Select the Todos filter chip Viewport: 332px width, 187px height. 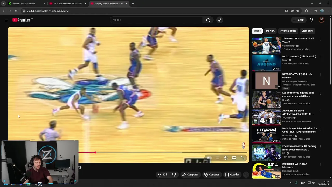click(x=257, y=31)
